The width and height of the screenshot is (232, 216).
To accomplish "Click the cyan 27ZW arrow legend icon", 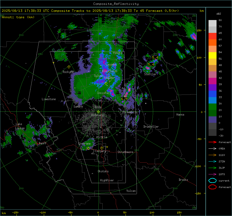I will click(x=212, y=162).
